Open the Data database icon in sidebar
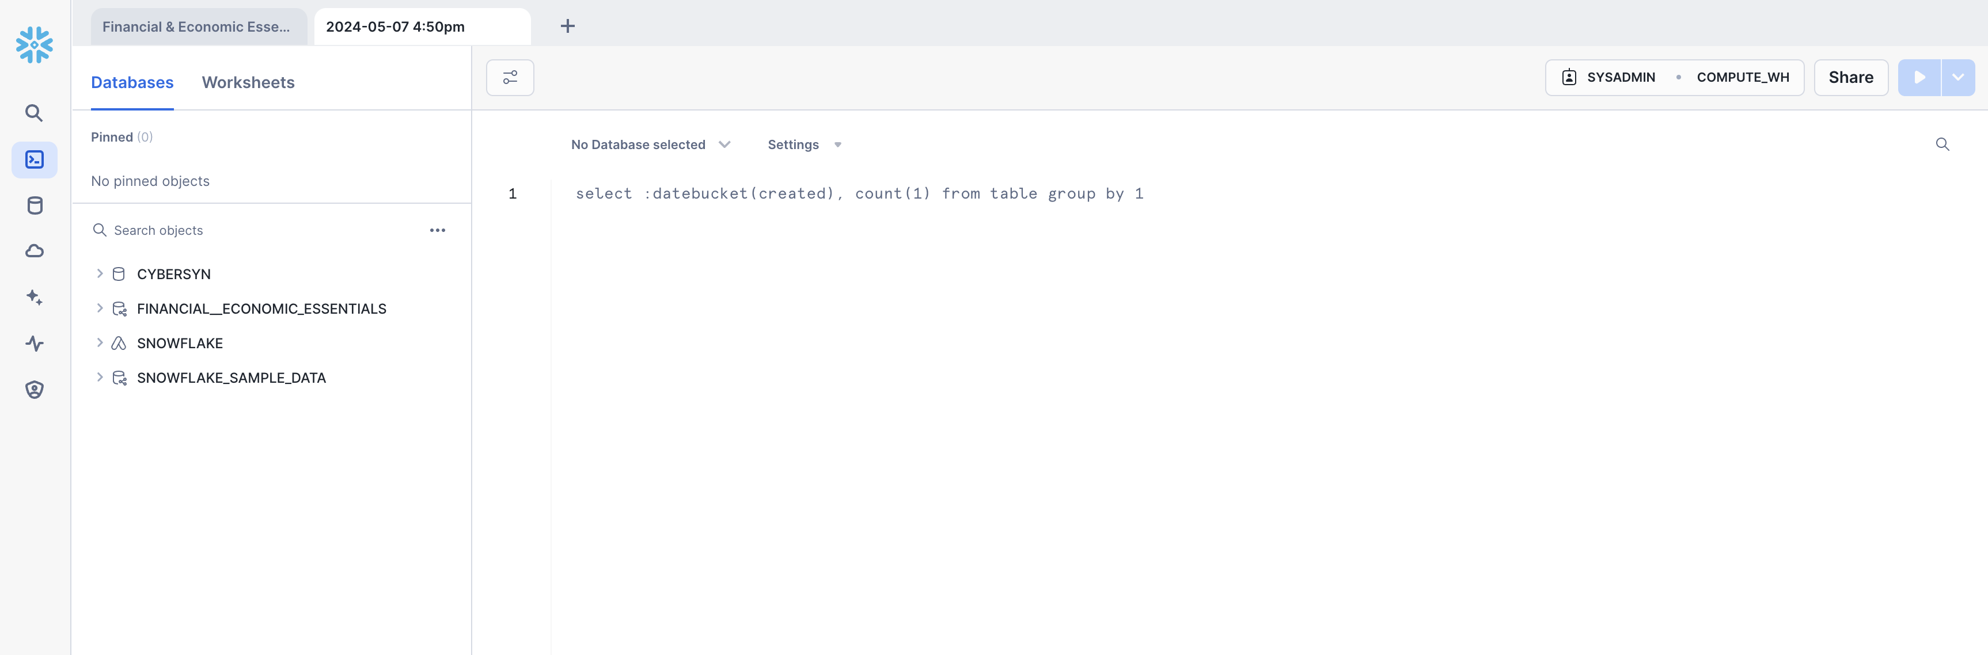1988x655 pixels. (34, 205)
